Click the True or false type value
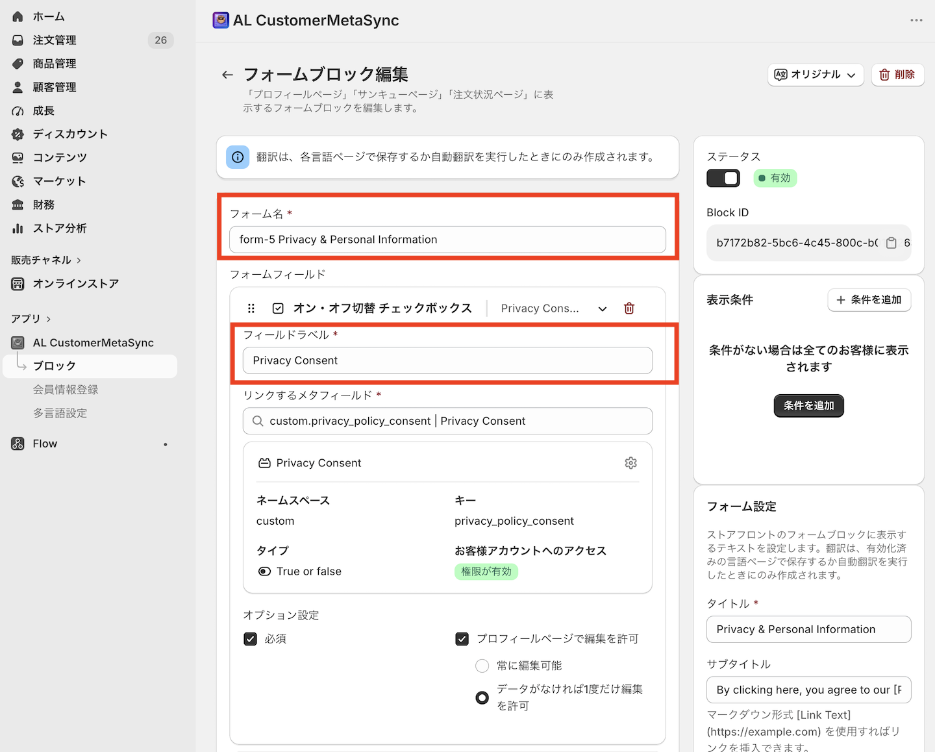The height and width of the screenshot is (752, 935). (x=309, y=571)
